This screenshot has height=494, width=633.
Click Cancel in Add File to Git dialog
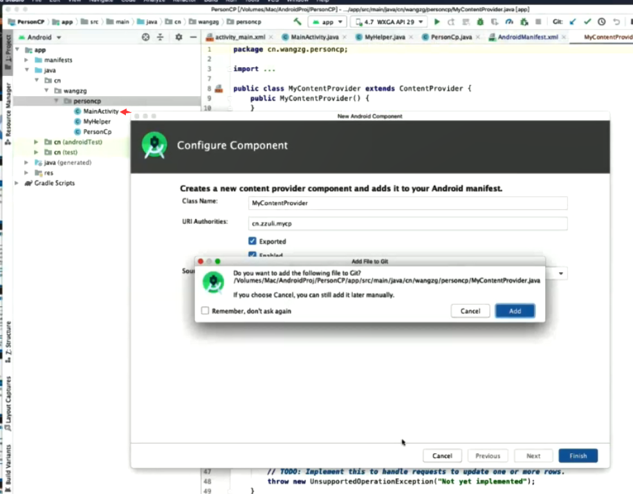coord(470,311)
